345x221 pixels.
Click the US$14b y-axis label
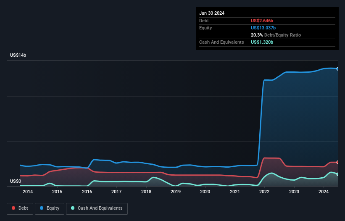pos(18,55)
